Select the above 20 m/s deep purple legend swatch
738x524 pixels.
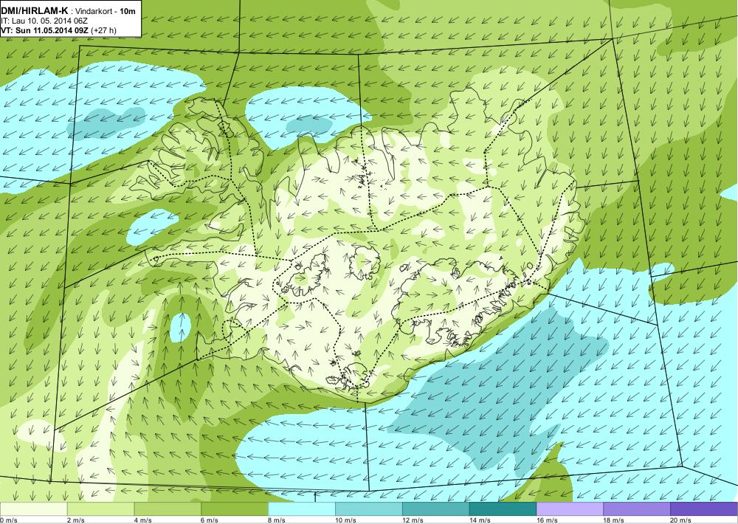point(703,509)
